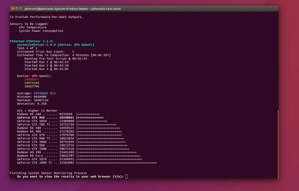Select the white result 10367794
This screenshot has height=191, width=299.
(32, 86)
